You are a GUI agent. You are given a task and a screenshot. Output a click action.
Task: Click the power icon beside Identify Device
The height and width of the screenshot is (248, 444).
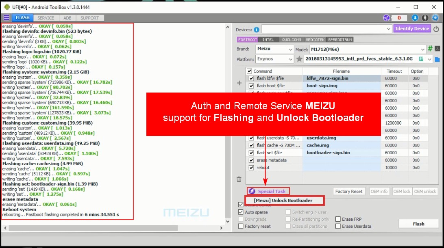(436, 29)
